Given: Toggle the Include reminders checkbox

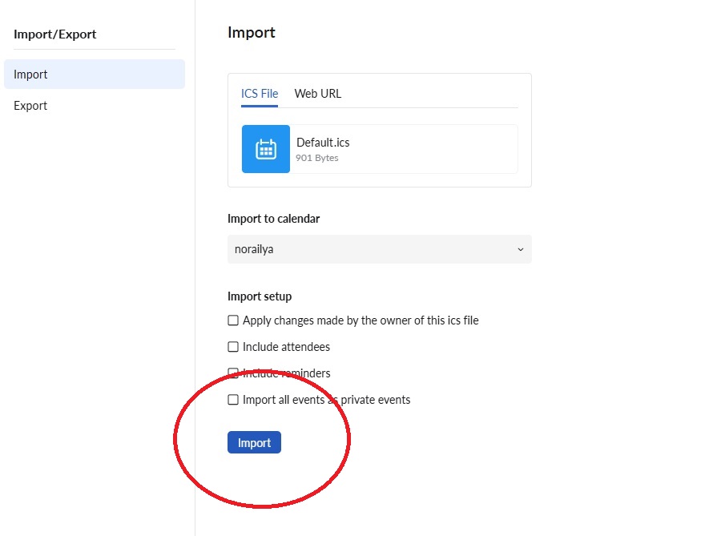Looking at the screenshot, I should 233,373.
